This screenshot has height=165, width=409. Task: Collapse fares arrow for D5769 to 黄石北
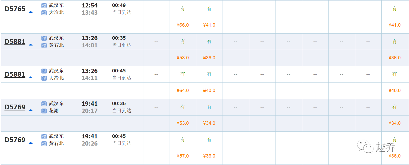pyautogui.click(x=30, y=143)
